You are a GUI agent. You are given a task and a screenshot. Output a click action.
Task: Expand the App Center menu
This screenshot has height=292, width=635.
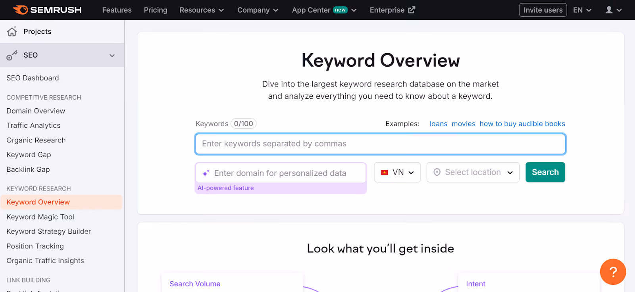coord(324,10)
